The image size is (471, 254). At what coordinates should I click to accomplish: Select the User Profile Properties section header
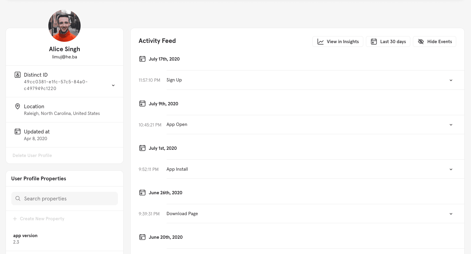tap(38, 178)
